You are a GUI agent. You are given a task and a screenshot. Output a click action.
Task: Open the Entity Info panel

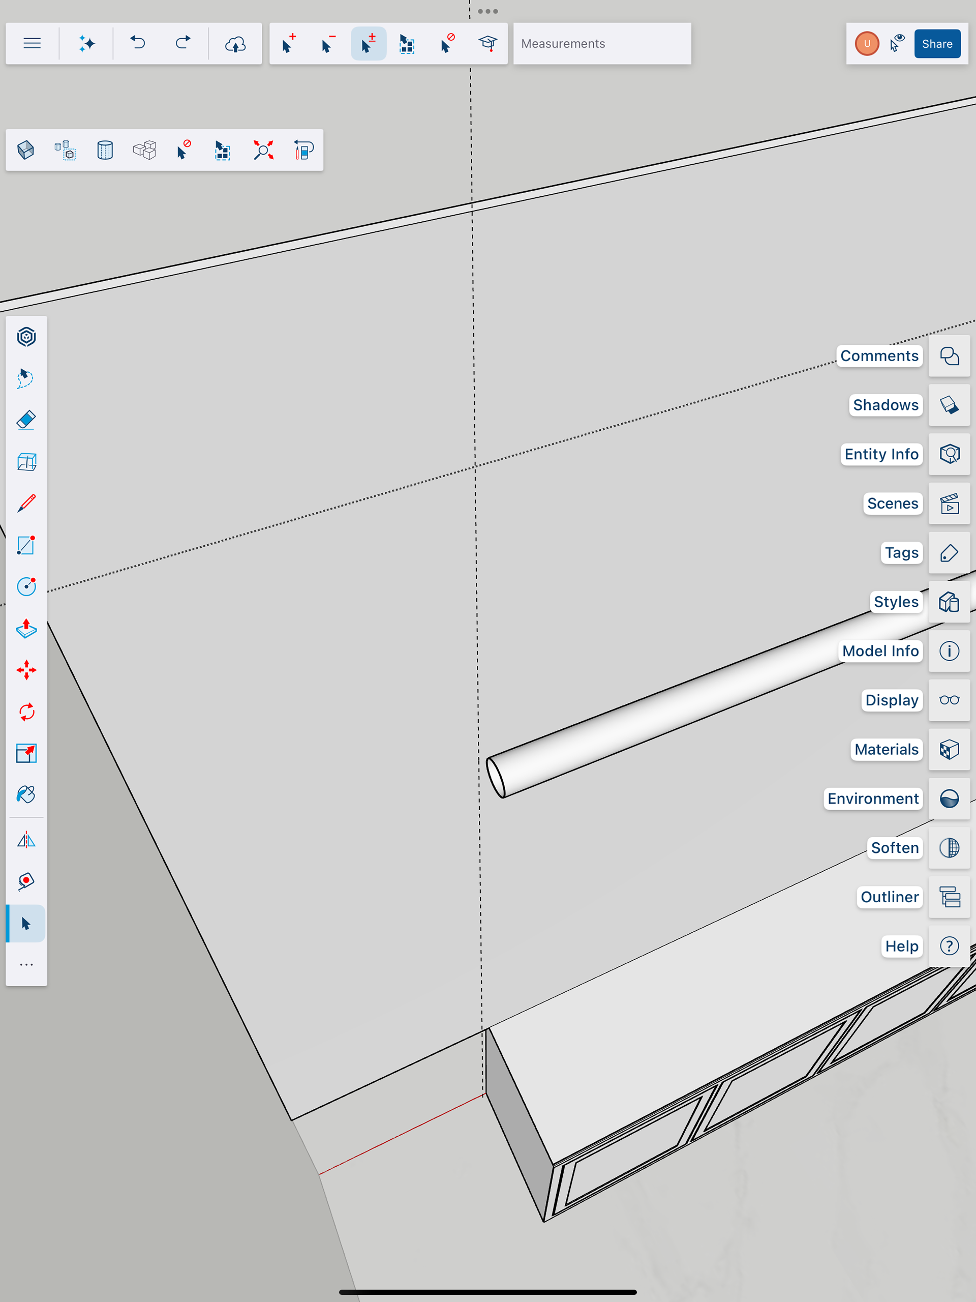click(x=949, y=454)
